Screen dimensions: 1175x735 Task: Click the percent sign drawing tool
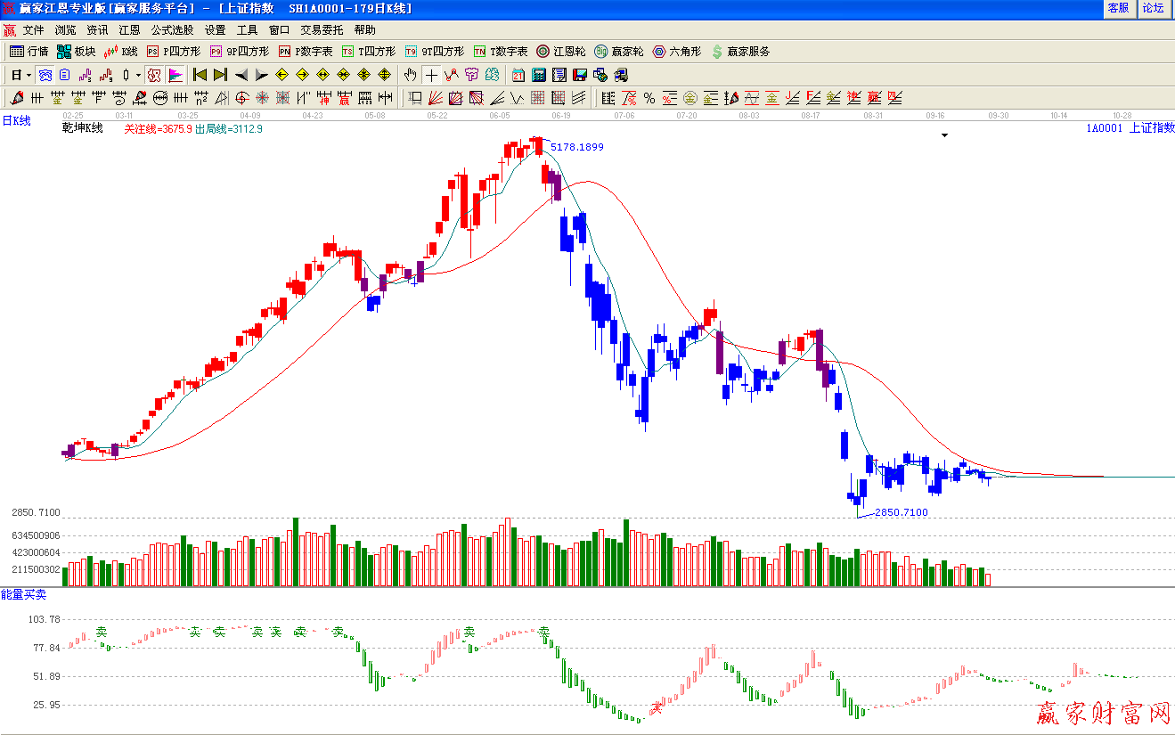pos(649,98)
